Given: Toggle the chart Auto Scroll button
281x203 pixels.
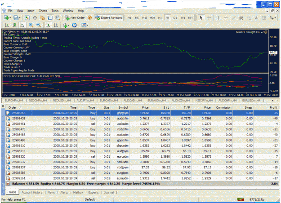Looking at the screenshot, I should click(x=48, y=25).
